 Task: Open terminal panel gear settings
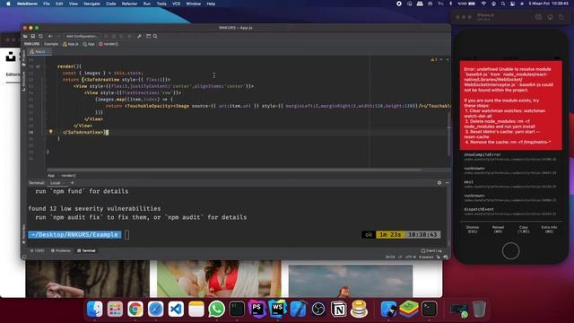(439, 182)
